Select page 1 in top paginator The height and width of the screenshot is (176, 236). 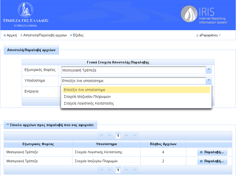[x=118, y=135]
